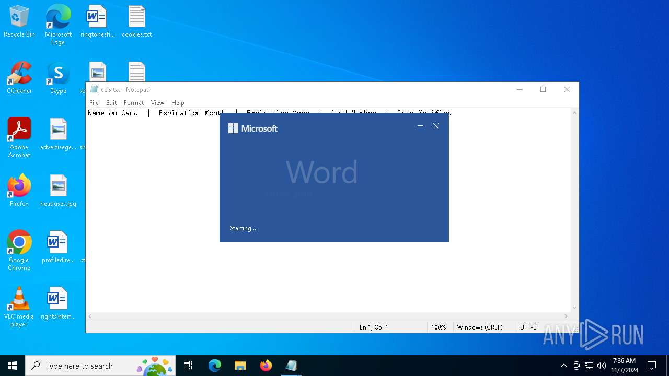
Task: Close the cc's.txt Notepad window
Action: (x=567, y=89)
